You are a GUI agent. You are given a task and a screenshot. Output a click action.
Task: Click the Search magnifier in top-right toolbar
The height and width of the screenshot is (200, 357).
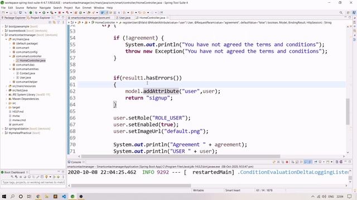point(341,13)
